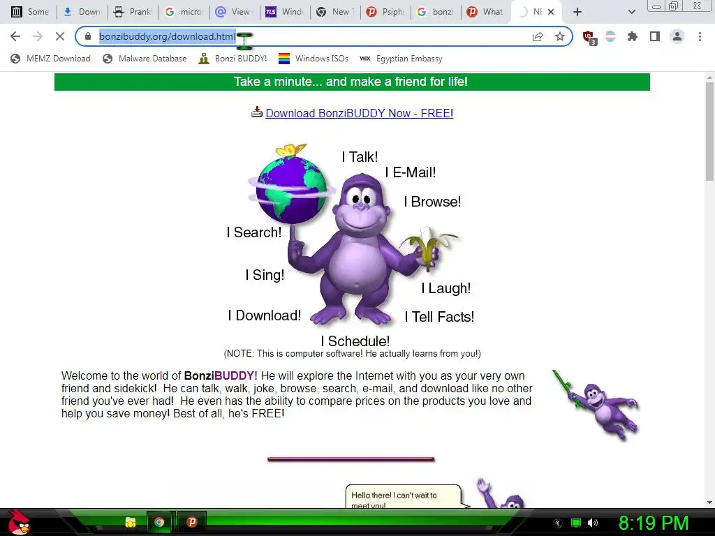The image size is (715, 536).
Task: Switch to the 'Some' tab
Action: 30,12
